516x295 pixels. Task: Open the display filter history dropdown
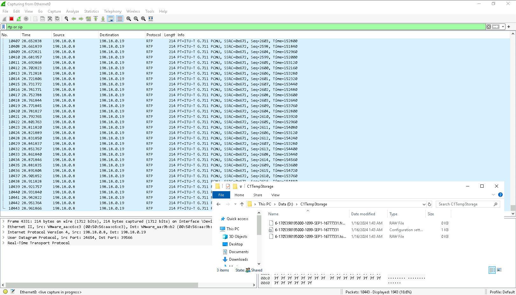click(x=503, y=27)
